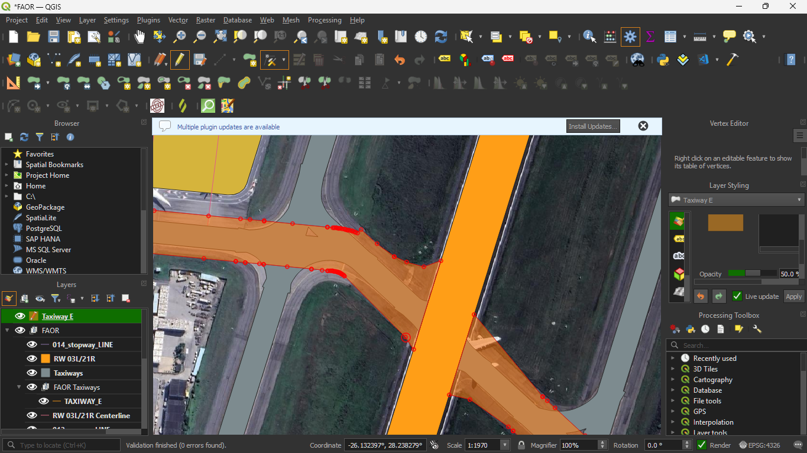
Task: Uncheck the Render checkbox in status bar
Action: 702,445
